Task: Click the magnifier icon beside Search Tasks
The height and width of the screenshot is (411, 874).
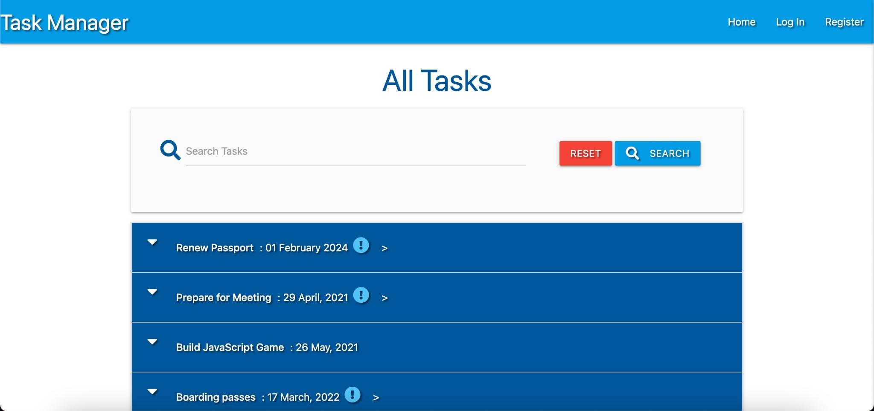Action: click(x=170, y=150)
